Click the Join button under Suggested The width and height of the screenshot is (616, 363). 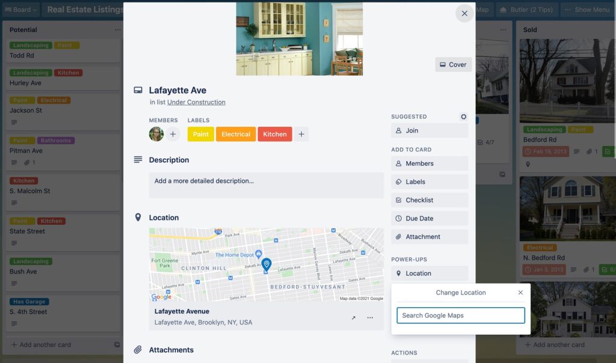click(429, 130)
